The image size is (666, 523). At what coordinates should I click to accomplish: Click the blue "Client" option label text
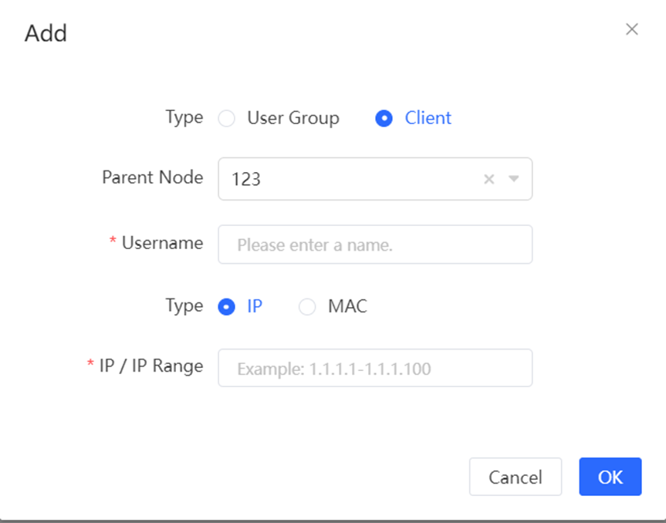pyautogui.click(x=428, y=118)
